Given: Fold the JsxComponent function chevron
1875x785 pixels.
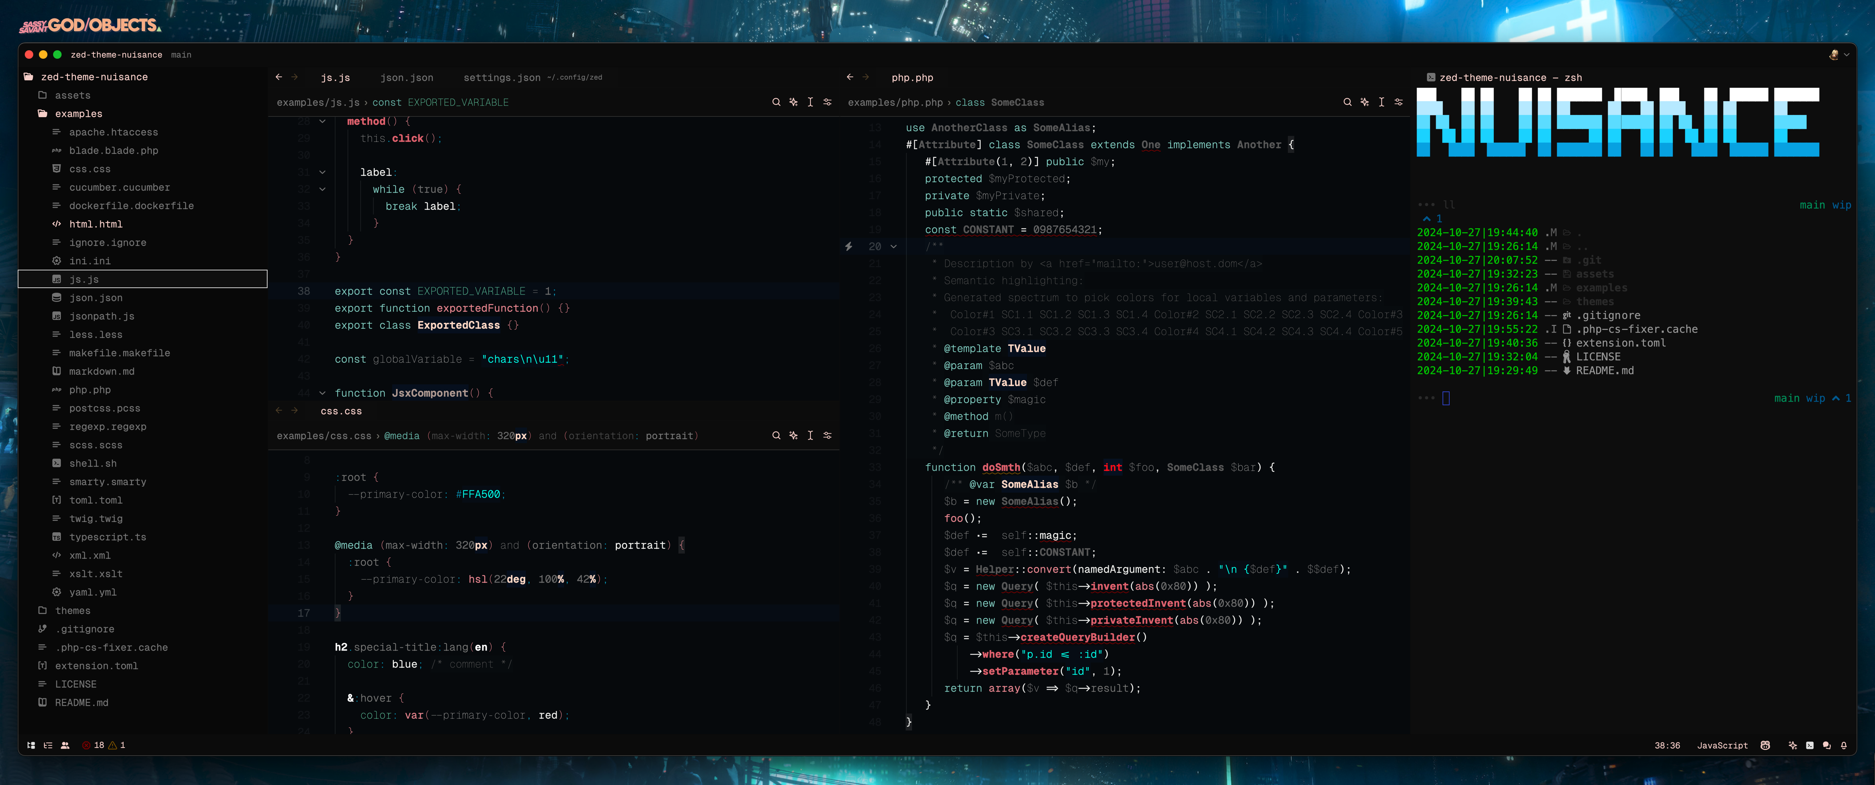Looking at the screenshot, I should [x=322, y=393].
